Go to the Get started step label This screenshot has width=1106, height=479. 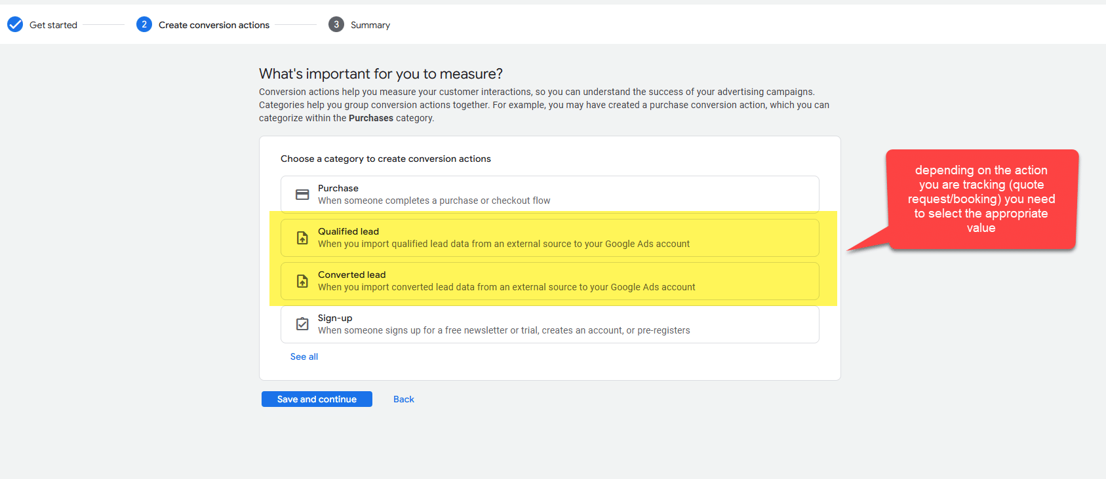coord(53,26)
